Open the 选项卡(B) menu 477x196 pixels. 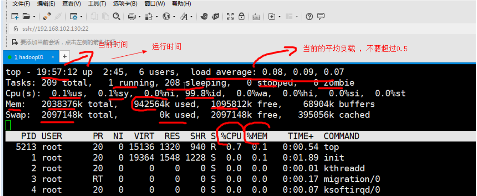point(125,4)
